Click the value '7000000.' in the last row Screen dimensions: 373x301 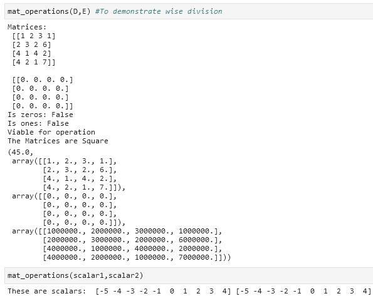(x=197, y=258)
